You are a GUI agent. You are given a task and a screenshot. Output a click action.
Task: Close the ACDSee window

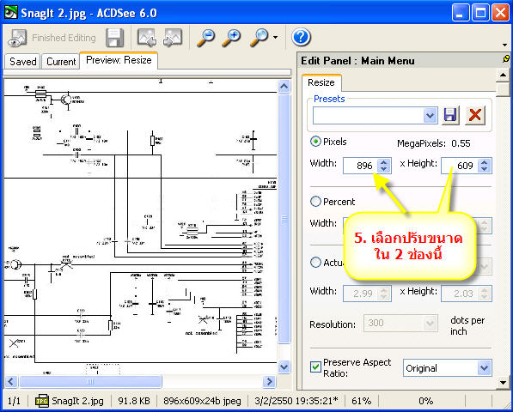click(501, 13)
